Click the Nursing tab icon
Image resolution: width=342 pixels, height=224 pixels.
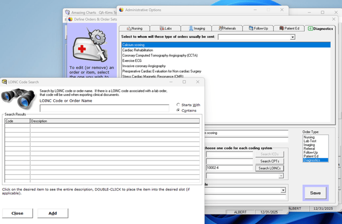pyautogui.click(x=129, y=28)
